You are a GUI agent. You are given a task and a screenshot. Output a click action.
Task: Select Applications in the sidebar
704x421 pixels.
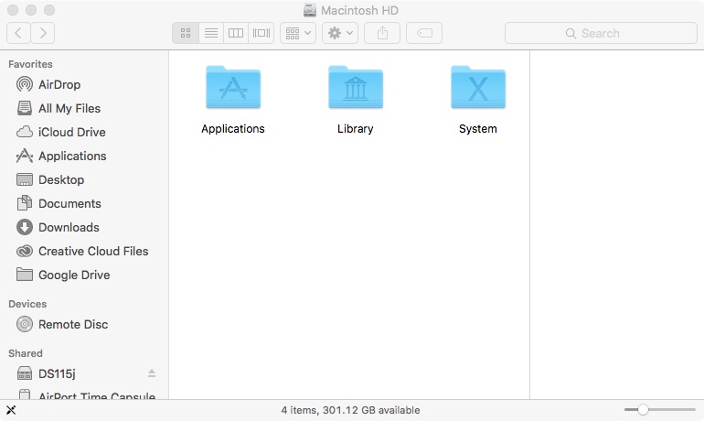(x=84, y=156)
